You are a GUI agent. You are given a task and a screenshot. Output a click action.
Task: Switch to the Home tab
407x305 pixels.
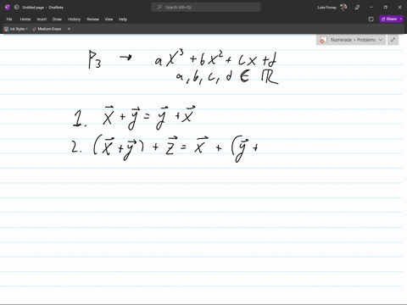[25, 19]
